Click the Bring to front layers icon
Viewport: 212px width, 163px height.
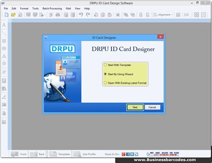click(126, 15)
